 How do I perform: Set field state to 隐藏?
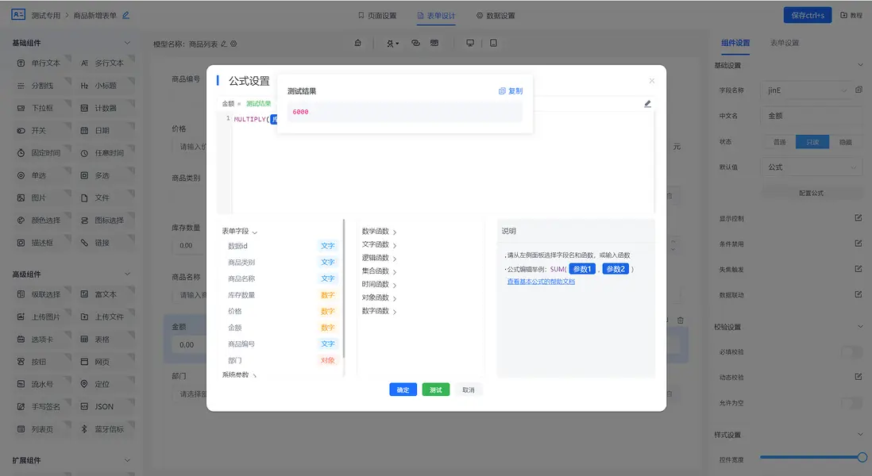[x=847, y=140]
